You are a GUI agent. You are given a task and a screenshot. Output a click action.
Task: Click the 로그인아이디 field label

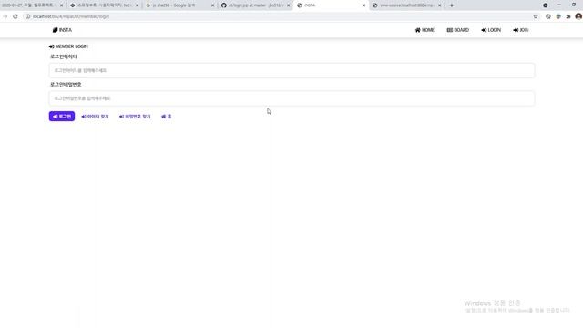64,56
